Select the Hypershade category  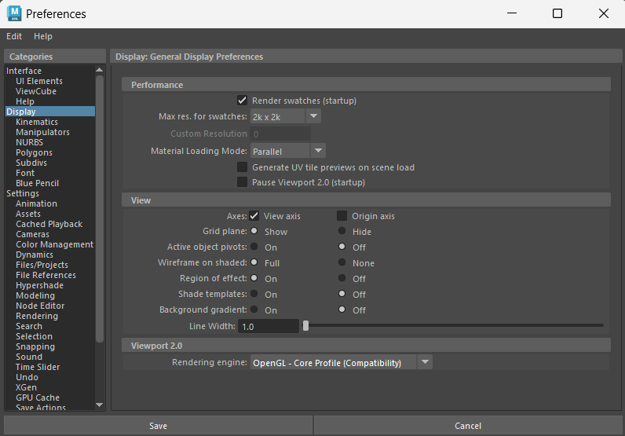(39, 285)
